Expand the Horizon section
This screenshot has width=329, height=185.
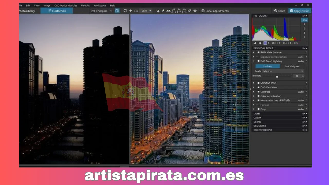pyautogui.click(x=254, y=105)
